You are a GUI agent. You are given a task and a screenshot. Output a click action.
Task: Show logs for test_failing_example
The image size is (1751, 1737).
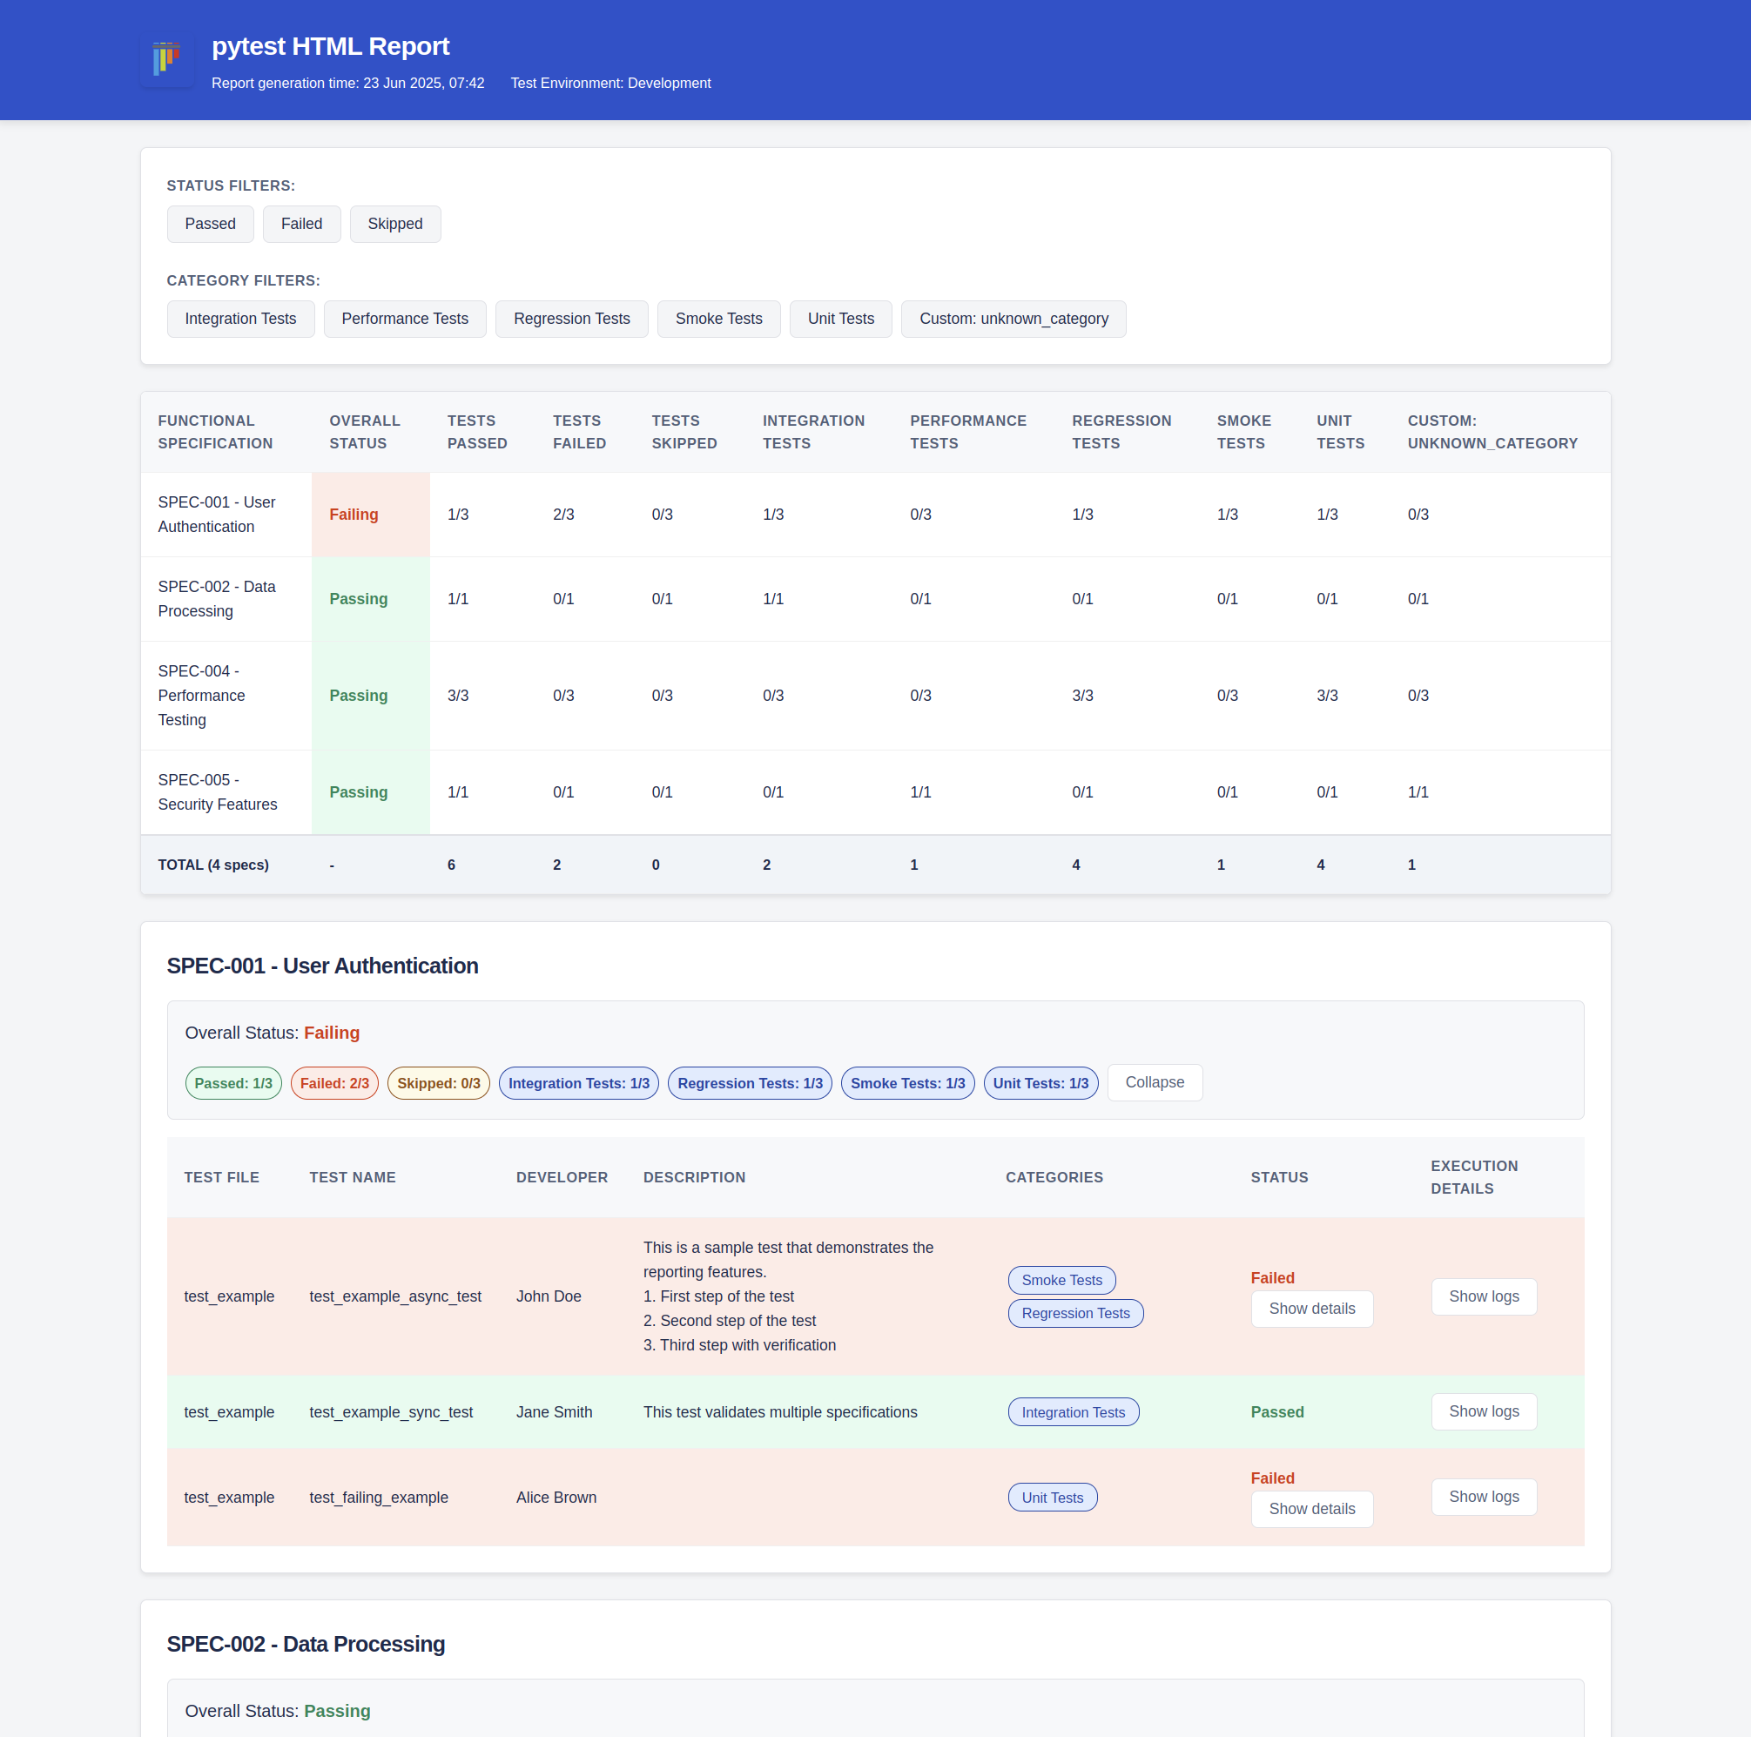point(1483,1496)
